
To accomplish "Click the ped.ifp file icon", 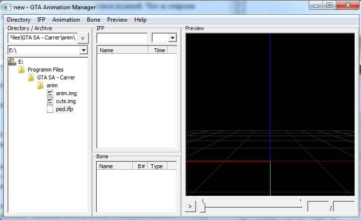I will [50, 109].
